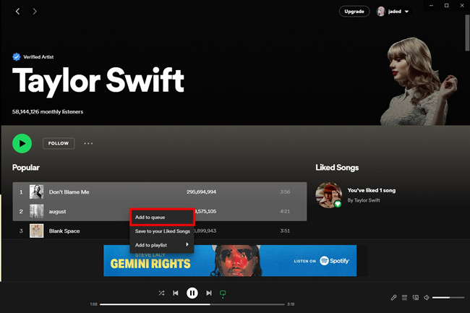This screenshot has width=470, height=313.
Task: Click the Blank Space album cover
Action: [x=37, y=231]
